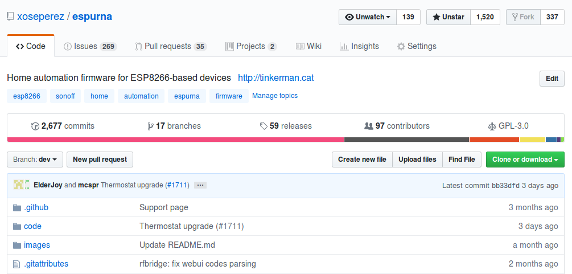572x274 pixels.
Task: View the 2,677 commits history
Action: (63, 126)
